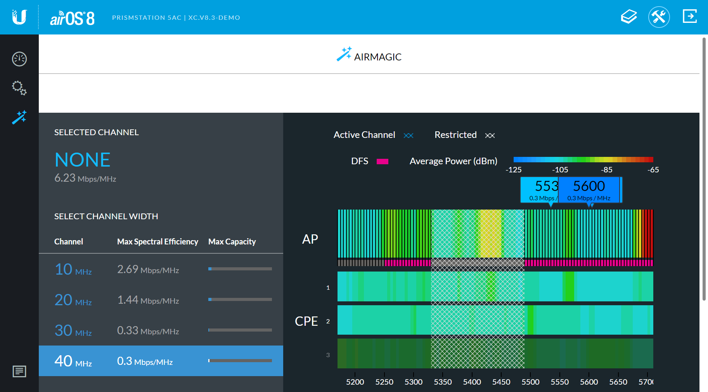Viewport: 708px width, 392px height.
Task: Click the Max Spectral Efficiency column header
Action: (158, 242)
